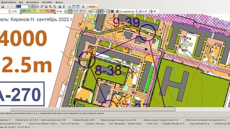This screenshot has height=129, width=230.
Task: Open the dropdown left of the 2:59 value
Action: point(10,11)
